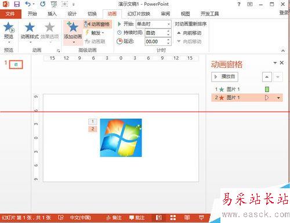Click the timing marker of animation 2

point(267,98)
